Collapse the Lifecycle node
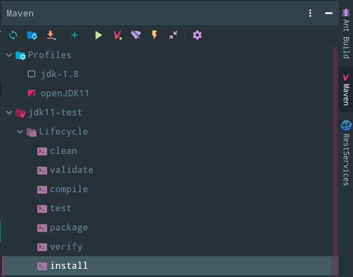 click(x=20, y=131)
